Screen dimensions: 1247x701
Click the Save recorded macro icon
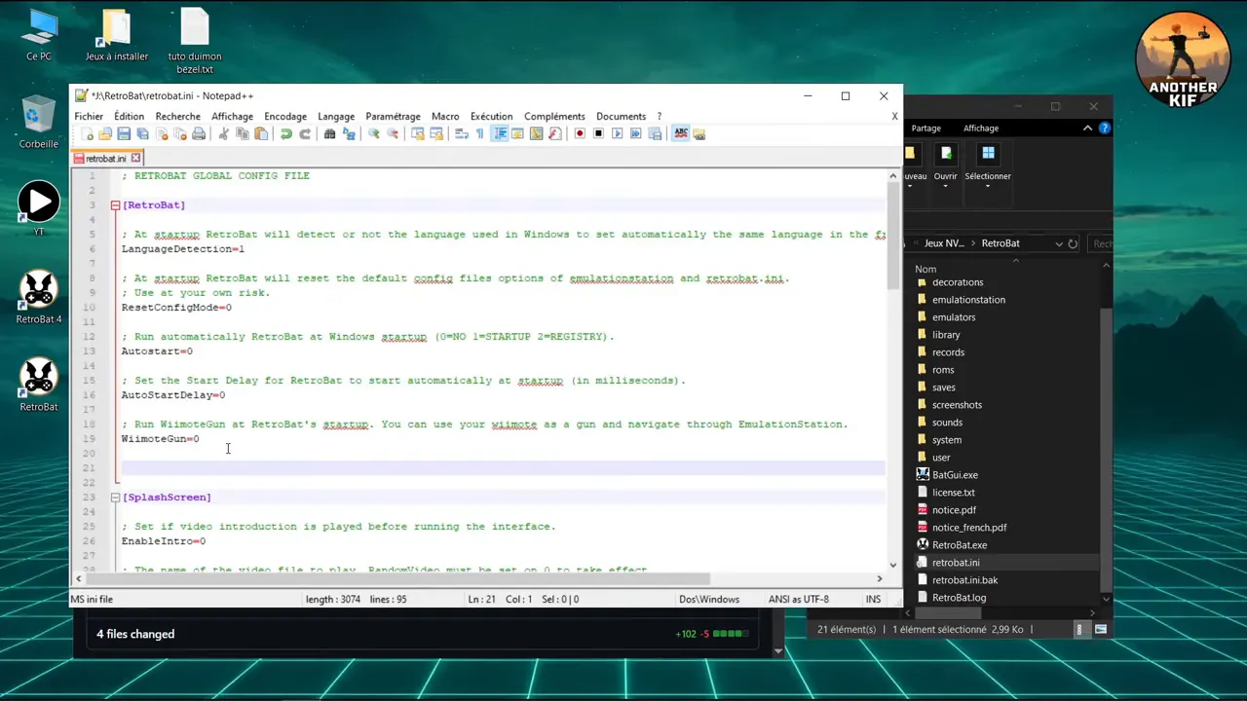(655, 134)
